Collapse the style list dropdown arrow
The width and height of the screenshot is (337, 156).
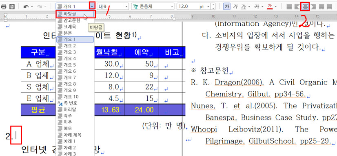[92, 6]
